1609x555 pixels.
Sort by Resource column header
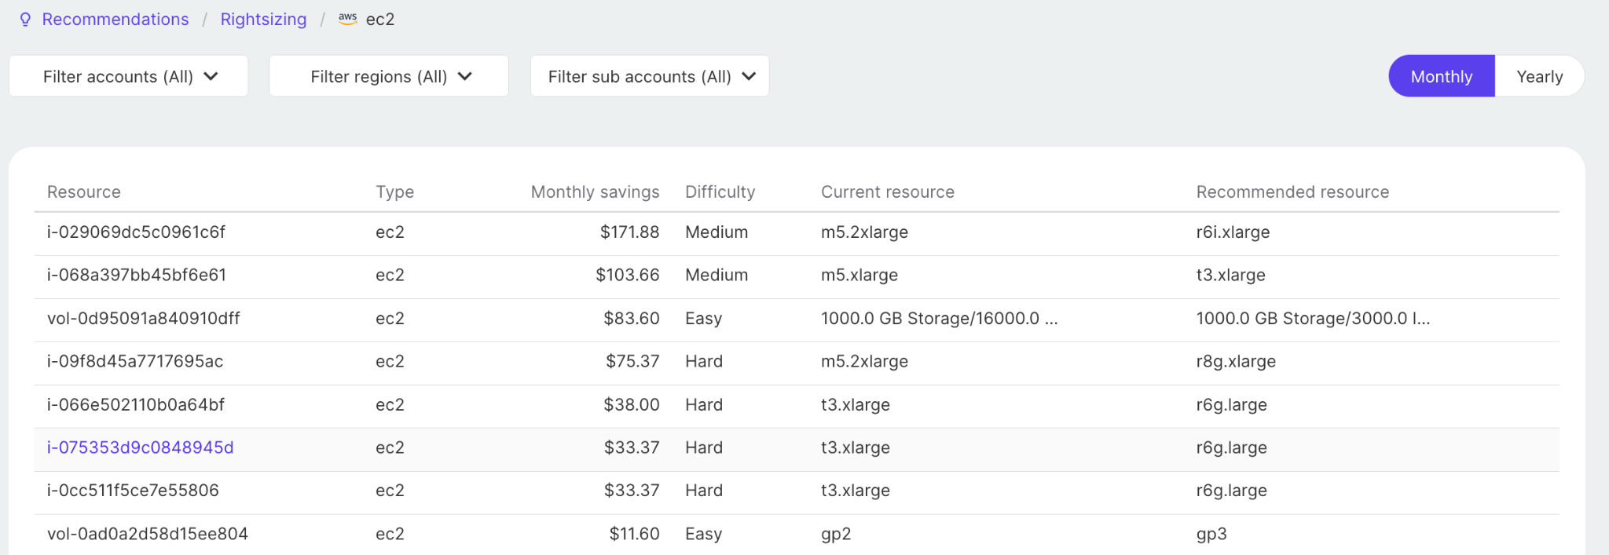click(84, 192)
